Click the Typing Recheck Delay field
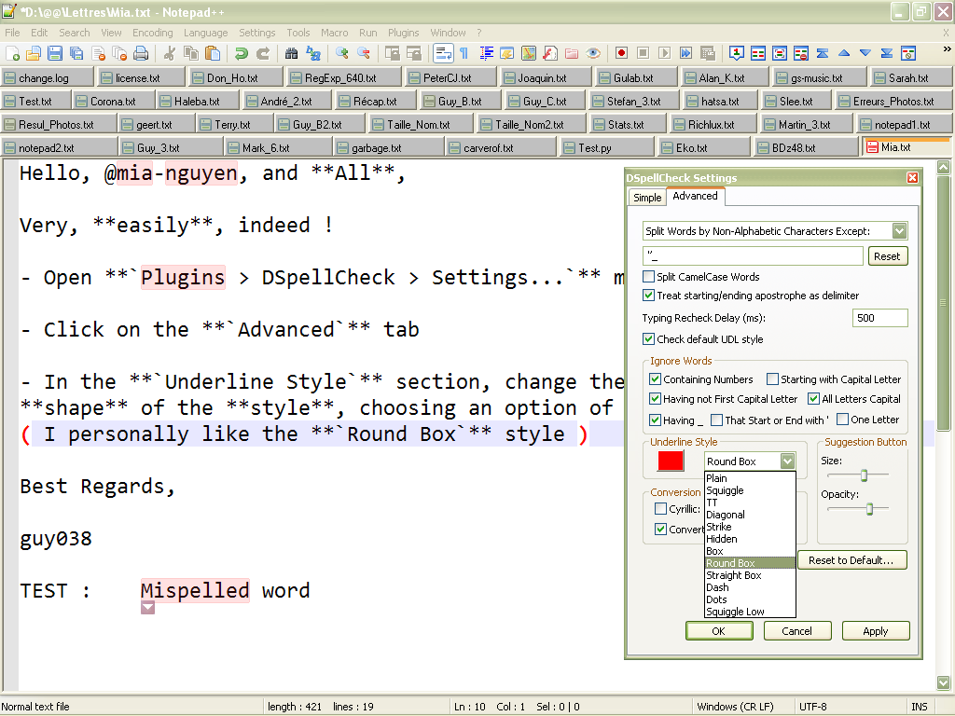This screenshot has width=955, height=716. click(879, 318)
